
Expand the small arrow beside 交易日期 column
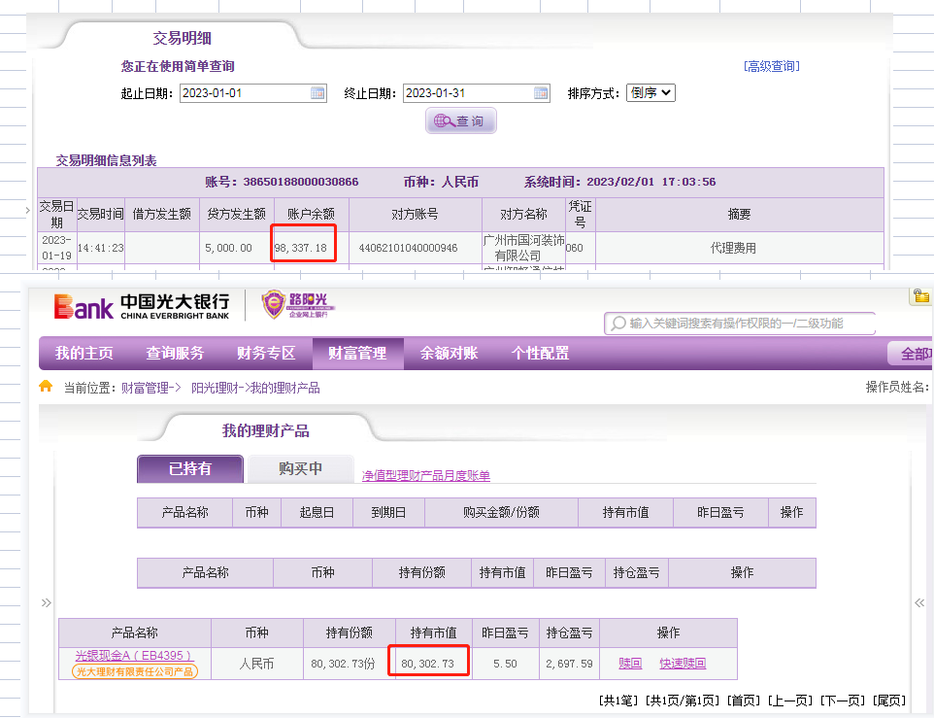(27, 210)
